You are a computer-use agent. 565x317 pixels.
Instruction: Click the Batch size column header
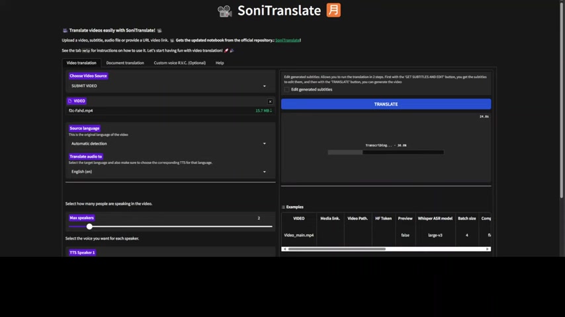click(x=466, y=219)
